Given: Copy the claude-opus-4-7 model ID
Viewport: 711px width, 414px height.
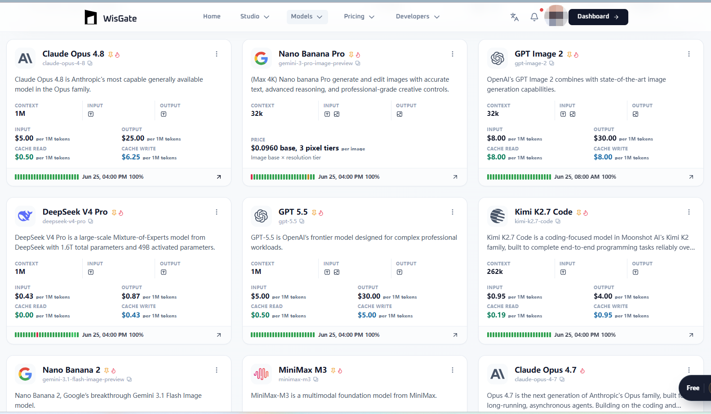Looking at the screenshot, I should coord(562,379).
